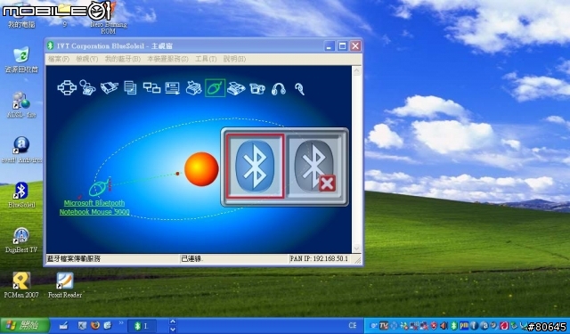This screenshot has height=334, width=570.
Task: Open the 本裝置服務(S) menu
Action: pos(167,59)
